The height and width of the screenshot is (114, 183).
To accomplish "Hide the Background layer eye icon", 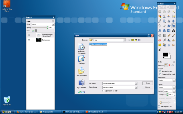I will coord(29,40).
